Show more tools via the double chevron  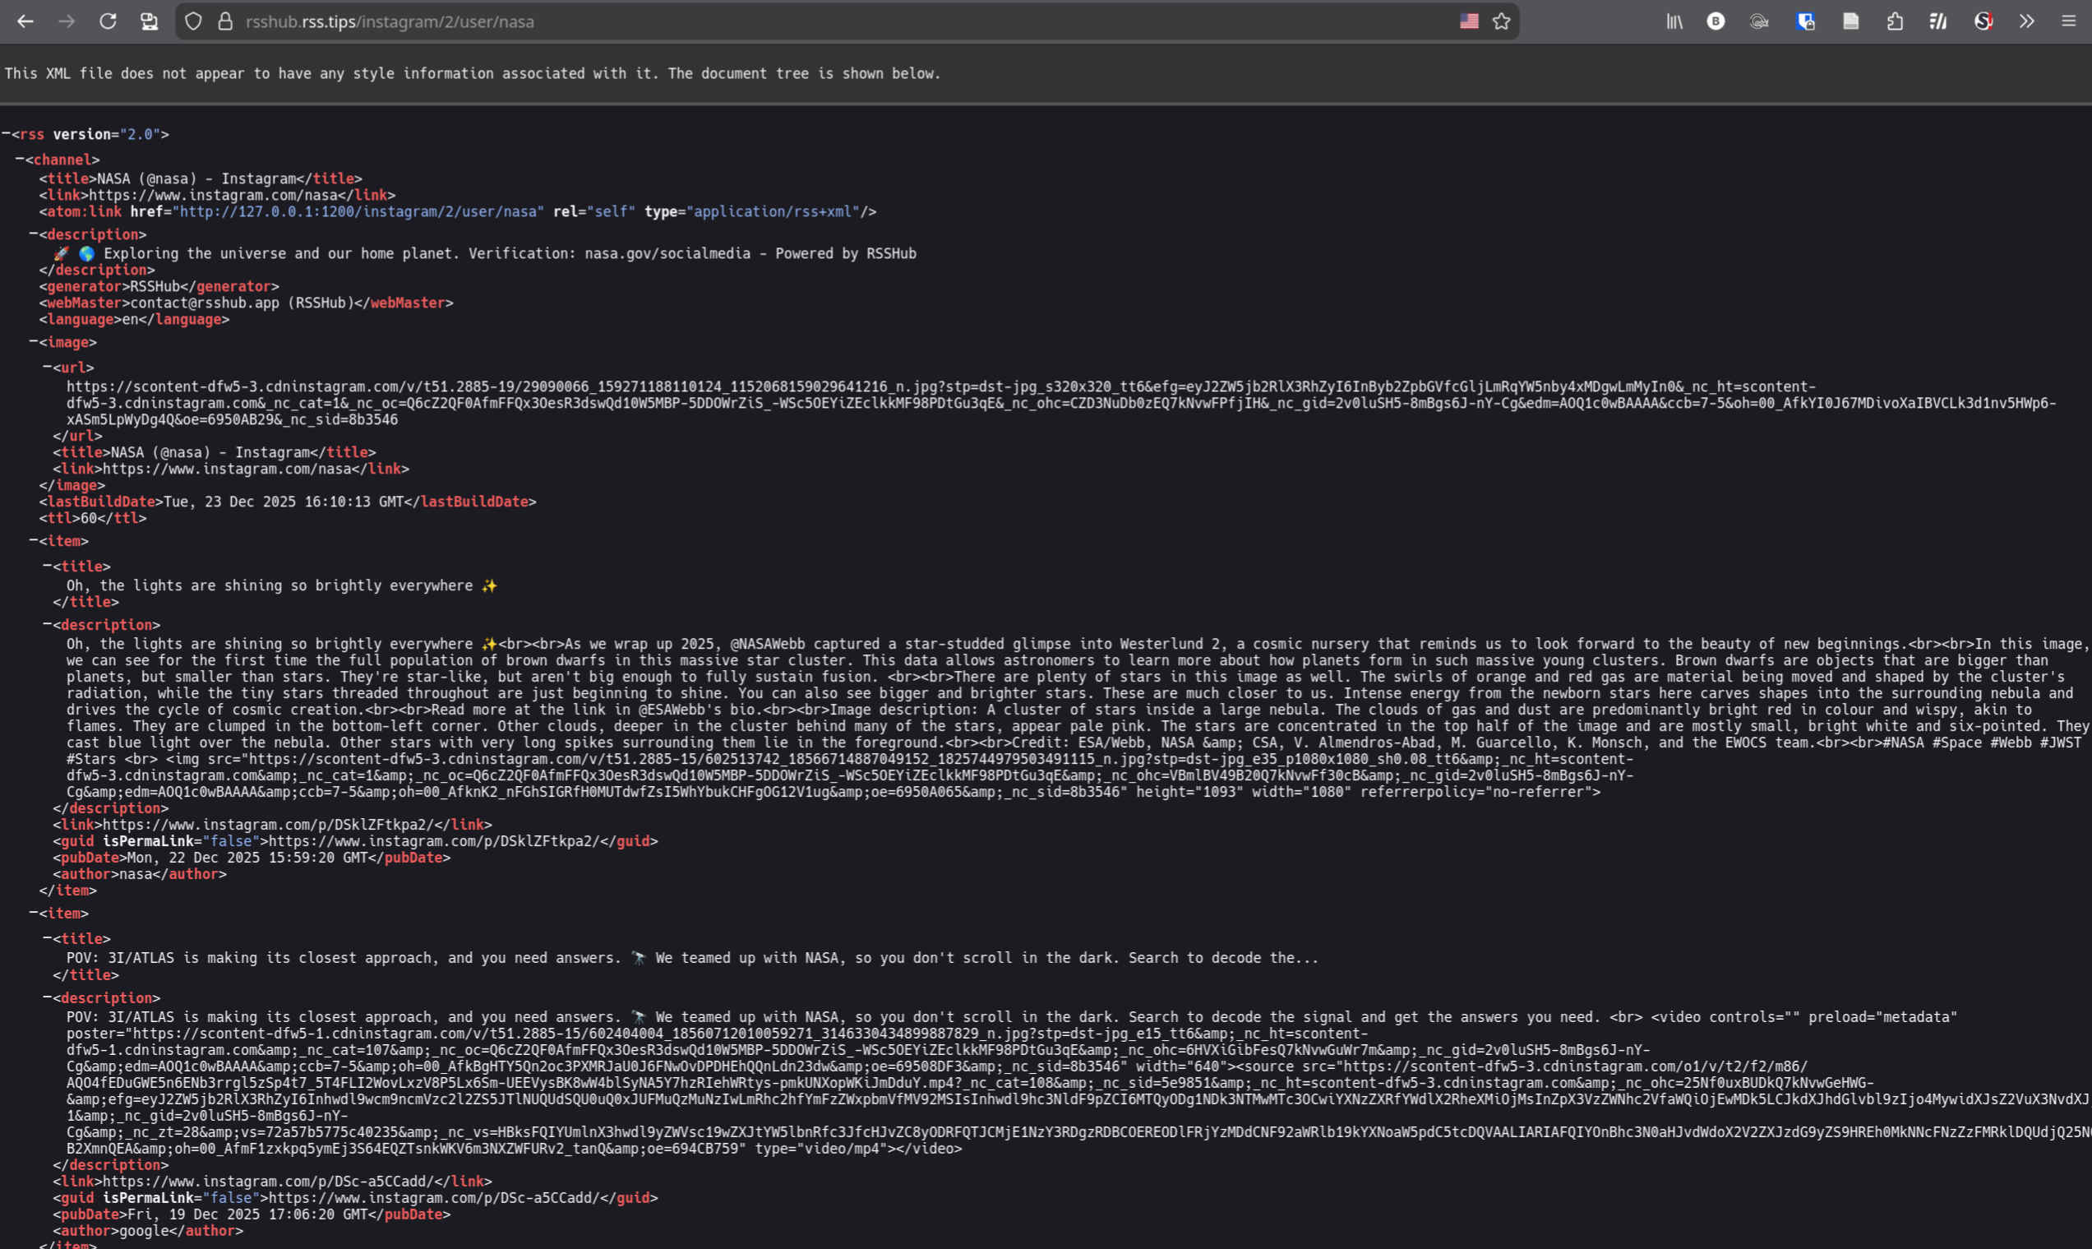2026,22
